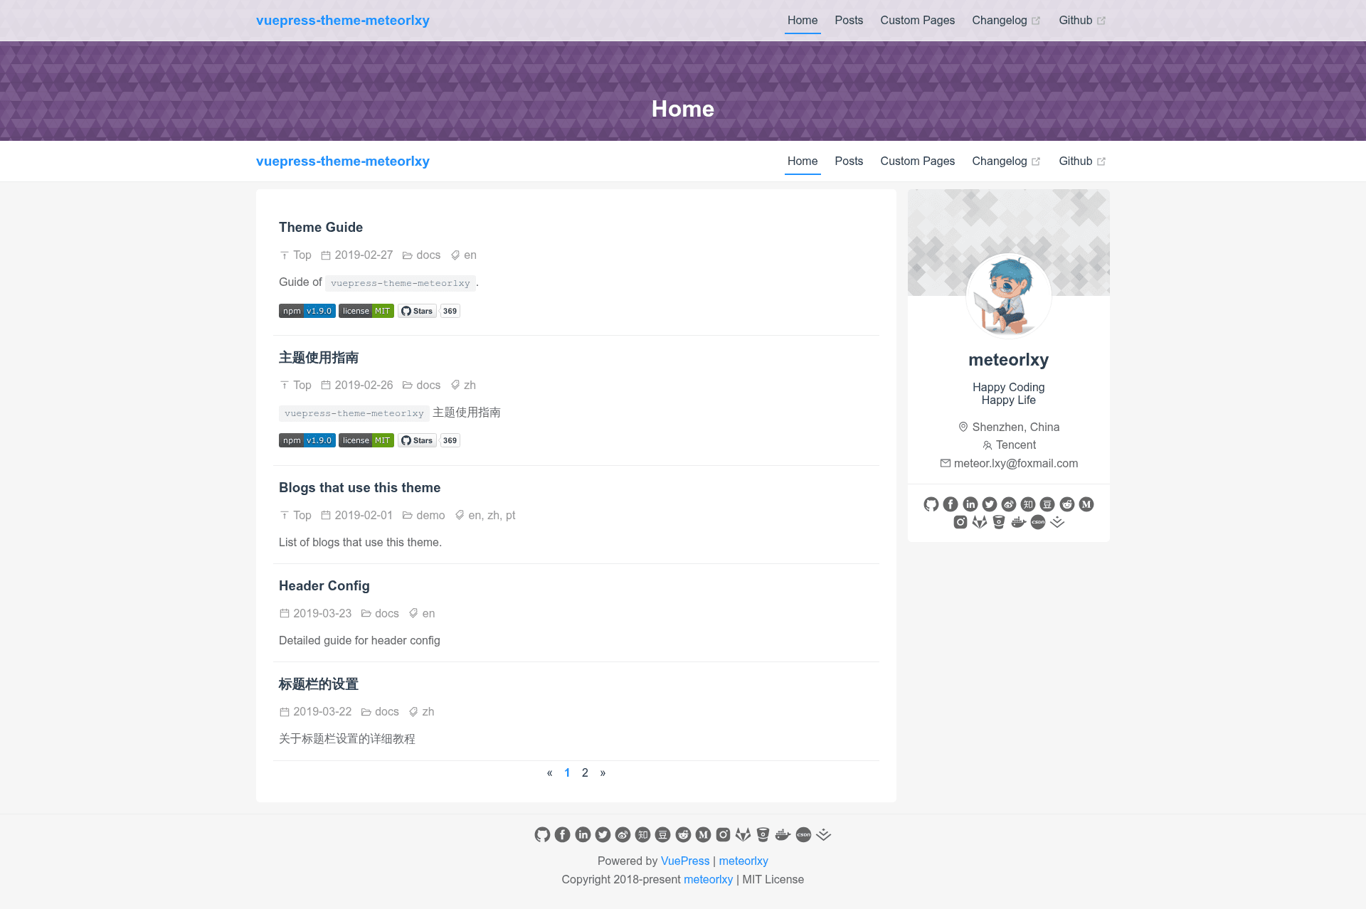Open Facebook icon in the profile card
The height and width of the screenshot is (909, 1366).
pyautogui.click(x=951, y=504)
